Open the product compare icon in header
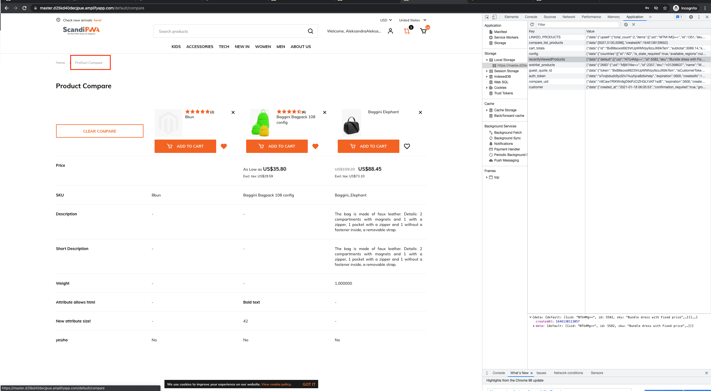711x391 pixels. (407, 31)
